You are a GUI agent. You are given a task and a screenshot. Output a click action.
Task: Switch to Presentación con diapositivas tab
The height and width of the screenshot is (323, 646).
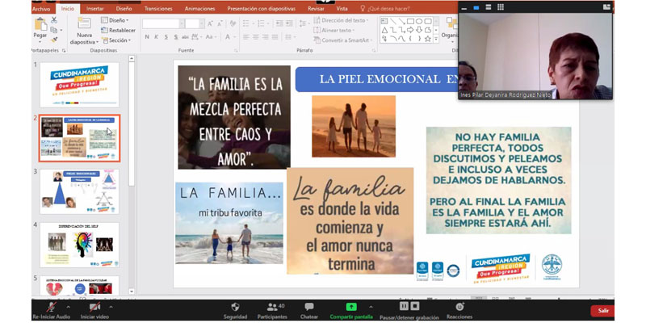(x=261, y=9)
